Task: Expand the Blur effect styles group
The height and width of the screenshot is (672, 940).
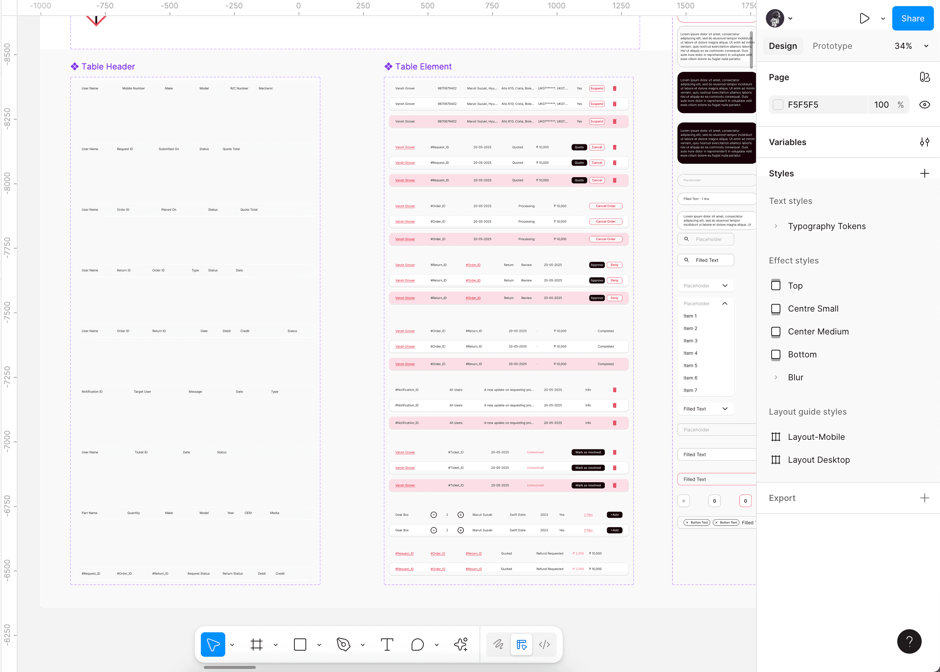Action: coord(776,377)
